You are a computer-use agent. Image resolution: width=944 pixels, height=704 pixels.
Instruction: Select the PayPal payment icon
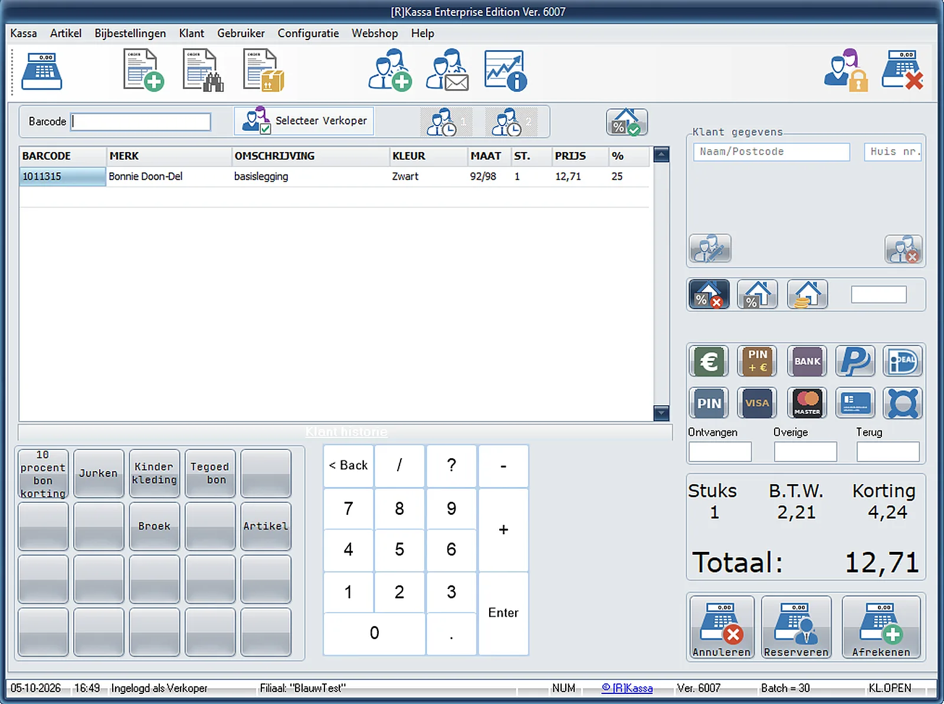tap(855, 361)
